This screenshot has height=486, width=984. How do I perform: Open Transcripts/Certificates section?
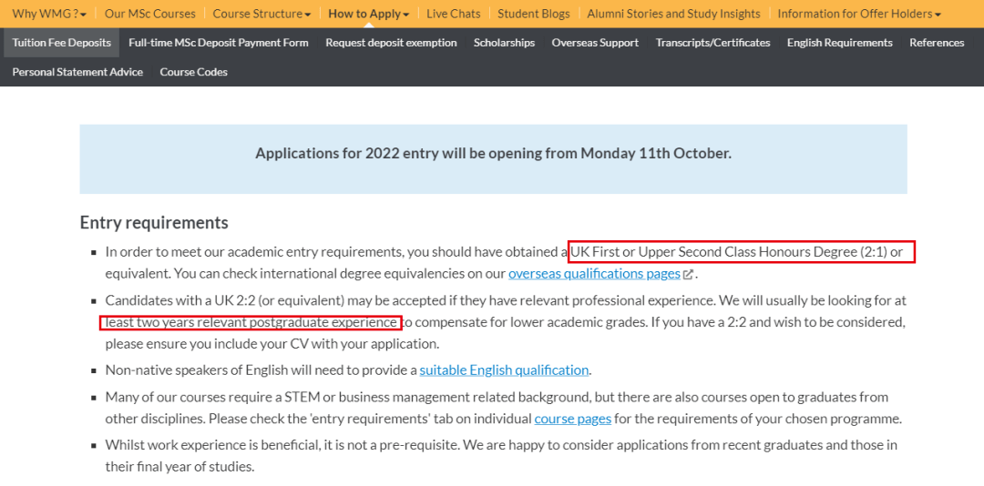712,43
